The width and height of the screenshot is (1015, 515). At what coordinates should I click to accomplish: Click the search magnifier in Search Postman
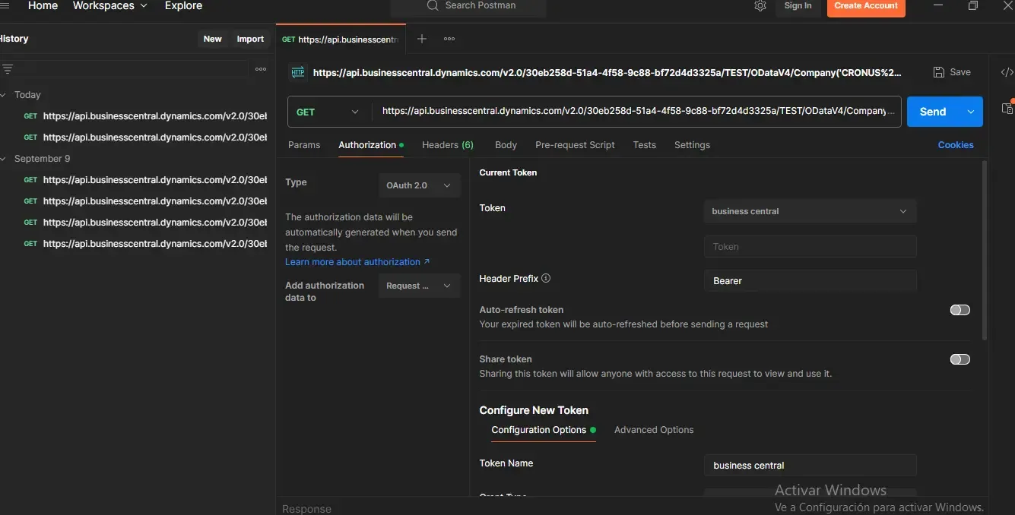click(433, 6)
